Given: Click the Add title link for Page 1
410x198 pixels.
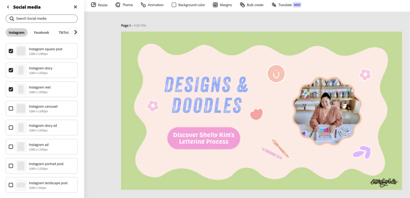Looking at the screenshot, I should (x=140, y=25).
